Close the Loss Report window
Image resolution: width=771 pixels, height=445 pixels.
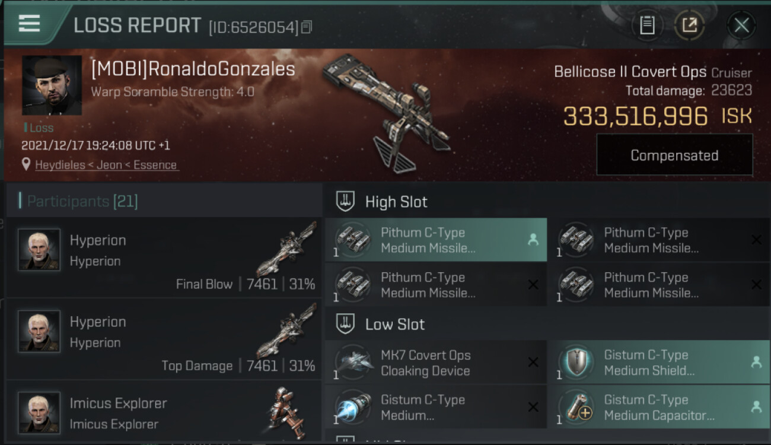click(x=741, y=26)
